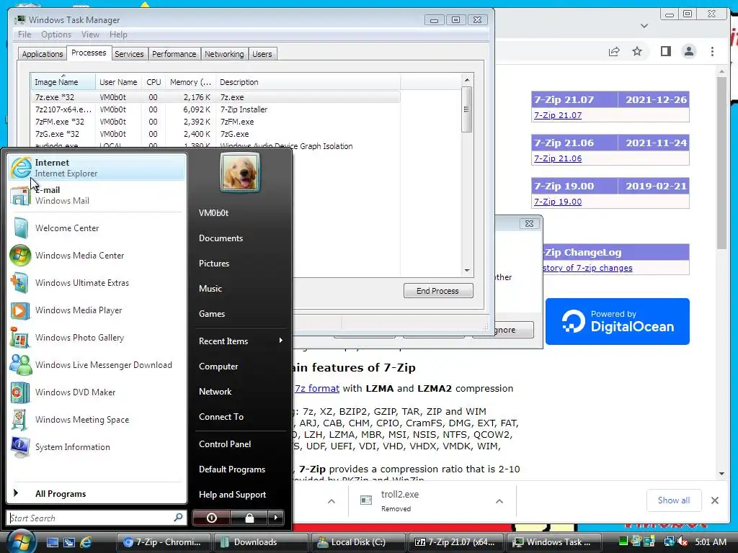
Task: Click the lock computer button
Action: coord(249,518)
